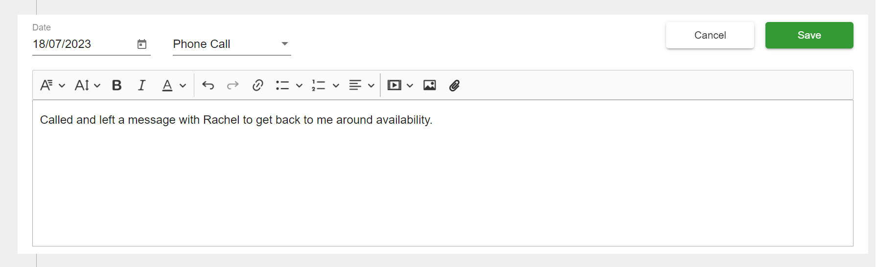The image size is (877, 267).
Task: Click the Cancel button
Action: (710, 35)
